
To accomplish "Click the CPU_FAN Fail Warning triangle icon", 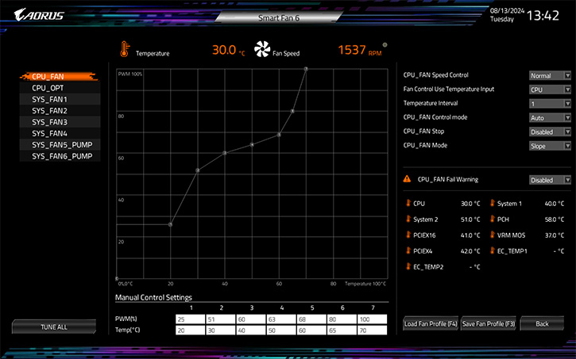I will click(x=408, y=180).
